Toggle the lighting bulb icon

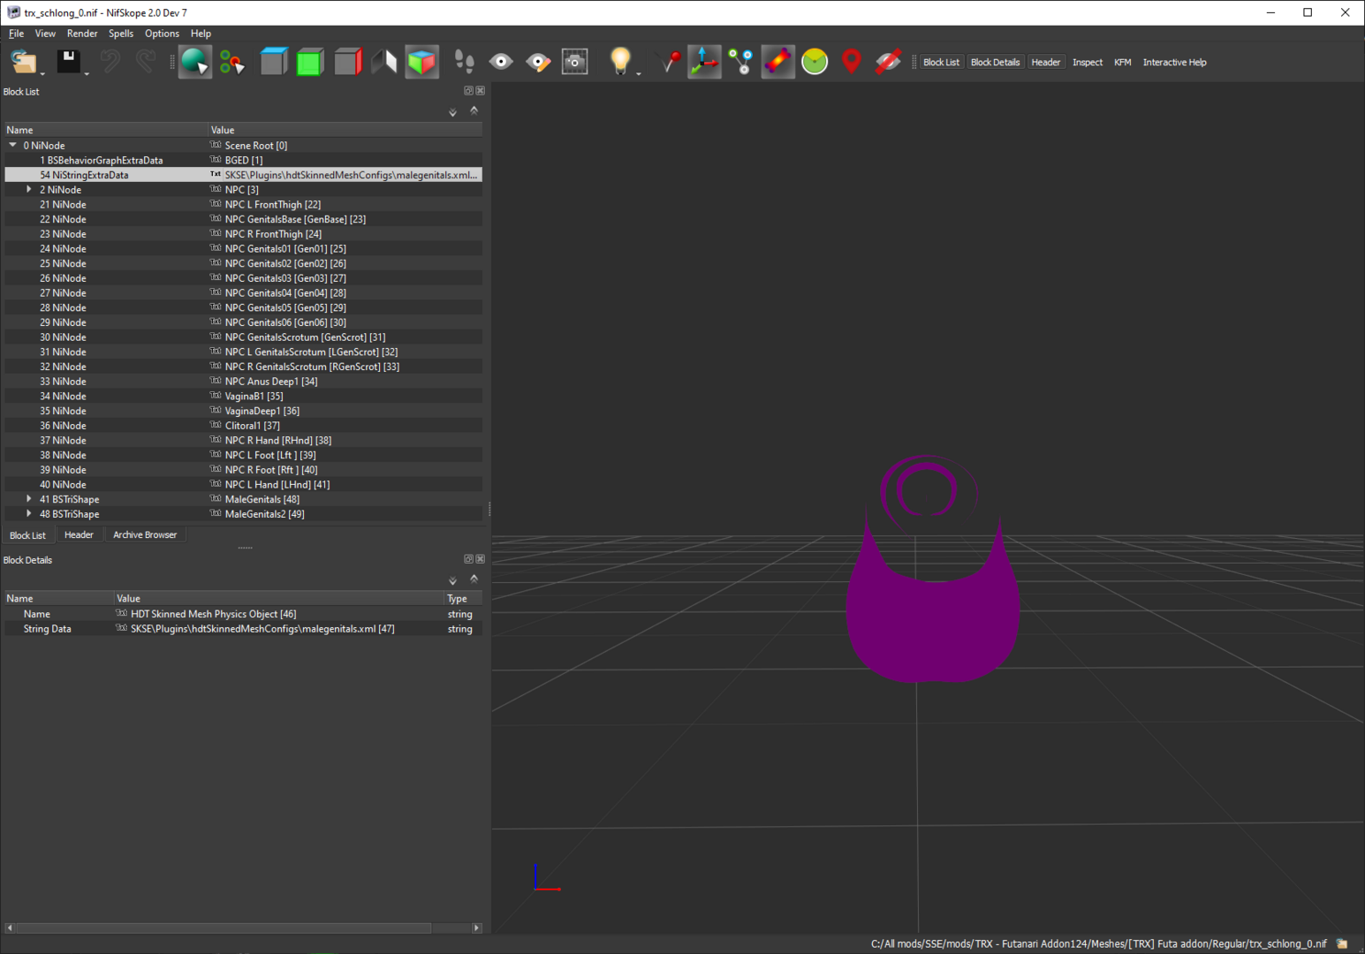point(620,62)
